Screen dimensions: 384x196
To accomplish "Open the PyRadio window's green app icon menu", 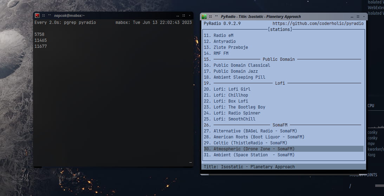I will tap(204, 17).
